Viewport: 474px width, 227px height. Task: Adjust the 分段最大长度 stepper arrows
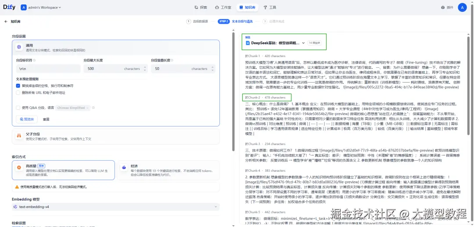[144, 68]
